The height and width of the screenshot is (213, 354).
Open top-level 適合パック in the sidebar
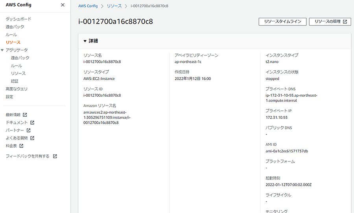[x=15, y=27]
